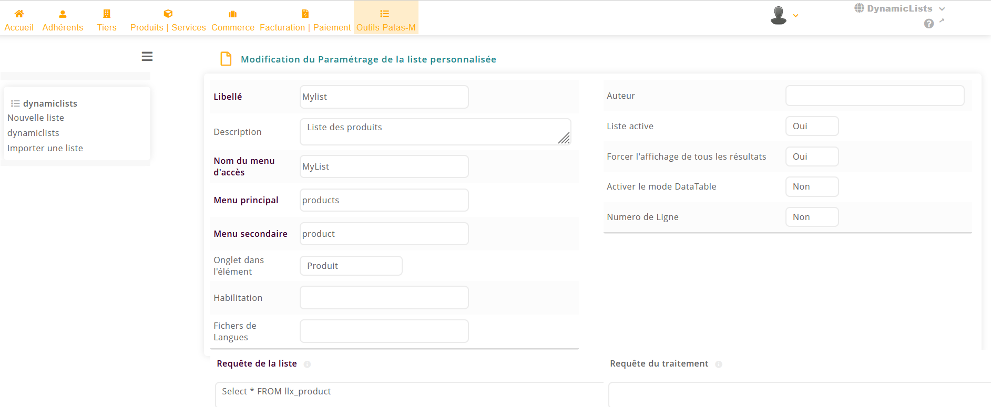Toggle the hamburger sidebar menu

(147, 57)
